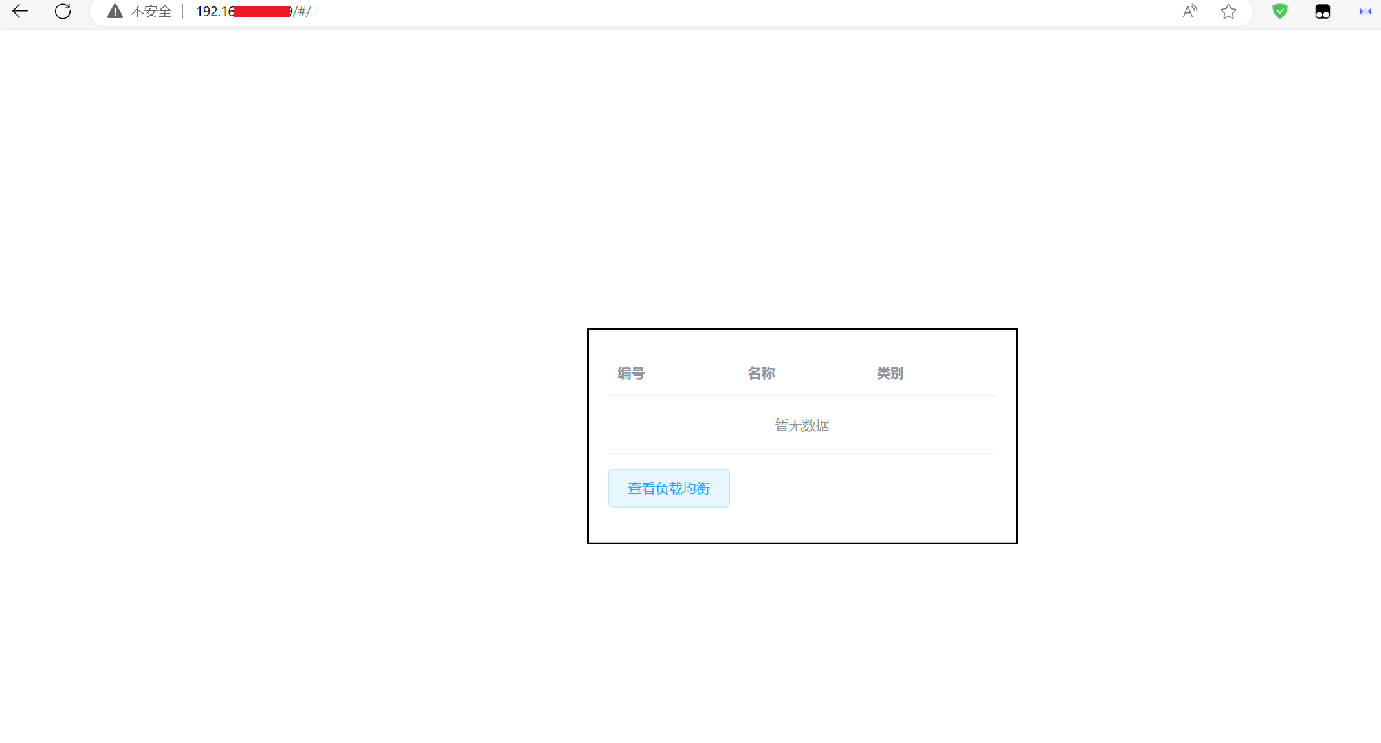Image resolution: width=1381 pixels, height=743 pixels.
Task: Click the divider between 不安全 and URL
Action: pyautogui.click(x=182, y=11)
